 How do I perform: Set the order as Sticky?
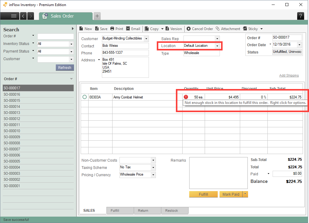[x=250, y=29]
